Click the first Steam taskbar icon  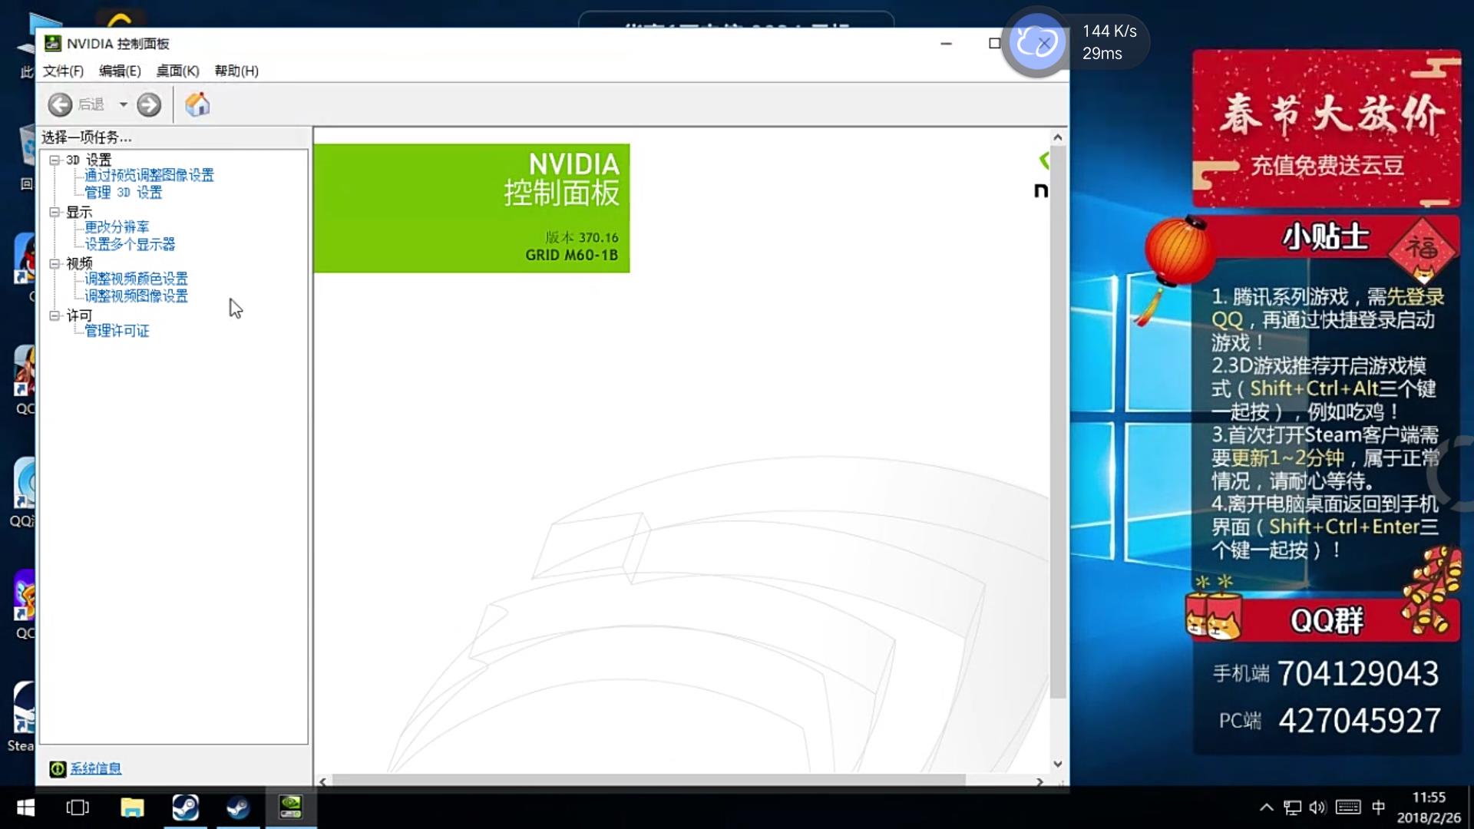point(185,808)
